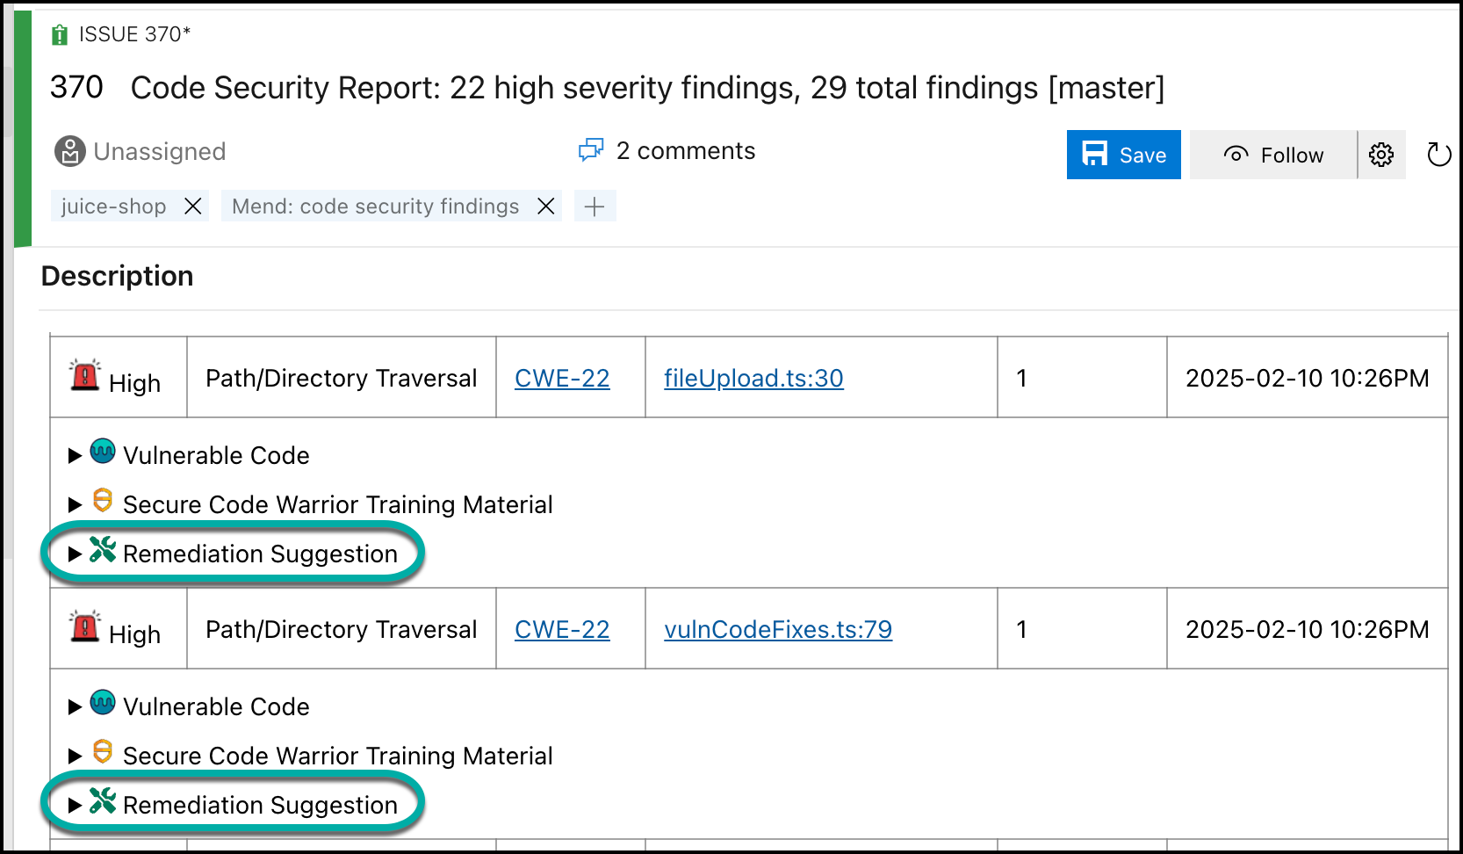Expand second Vulnerable Code section

coord(75,706)
